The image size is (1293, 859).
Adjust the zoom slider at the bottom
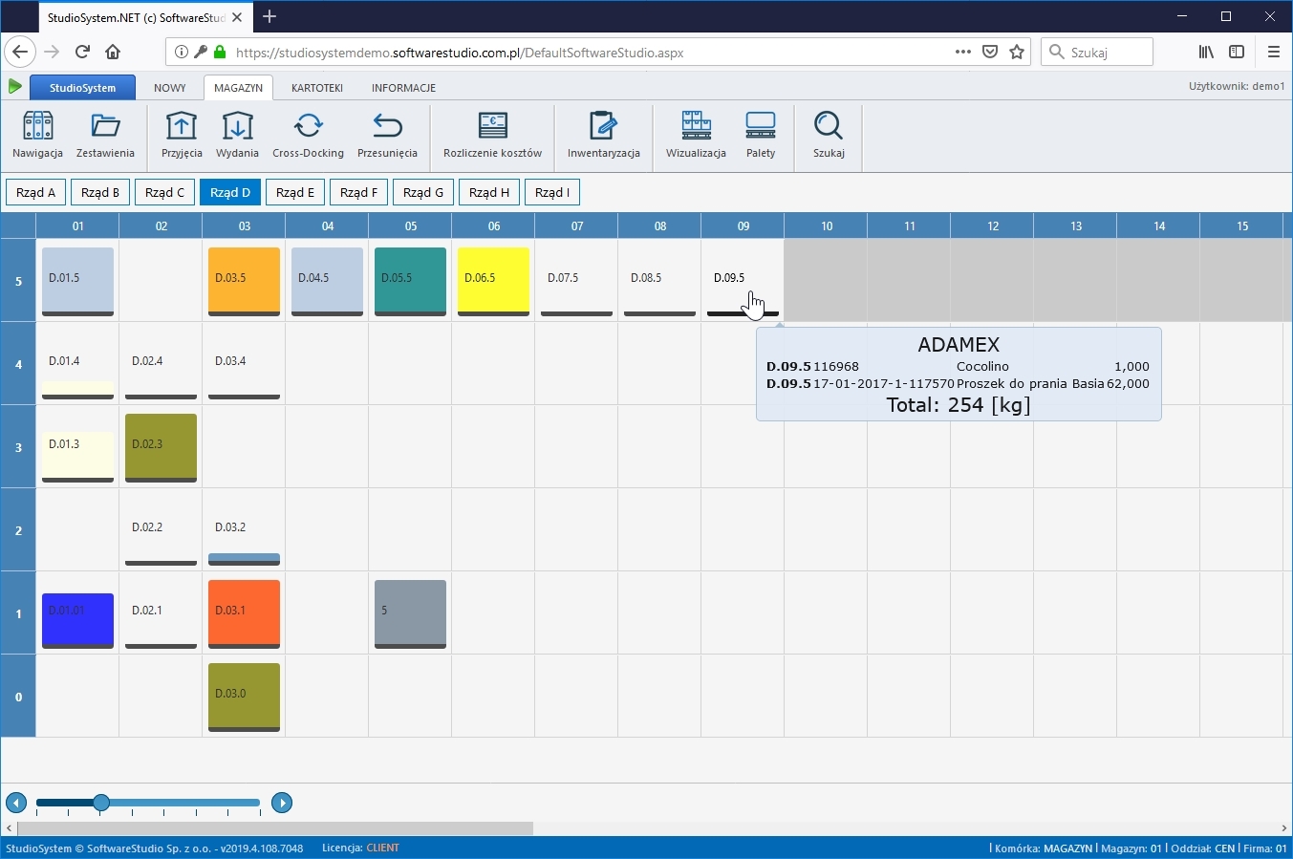(x=101, y=804)
